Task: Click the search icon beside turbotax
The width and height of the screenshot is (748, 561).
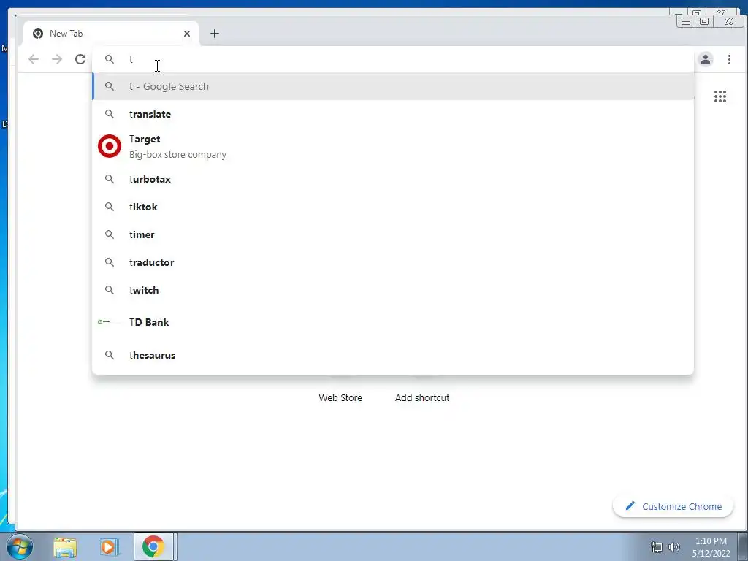Action: click(x=110, y=179)
